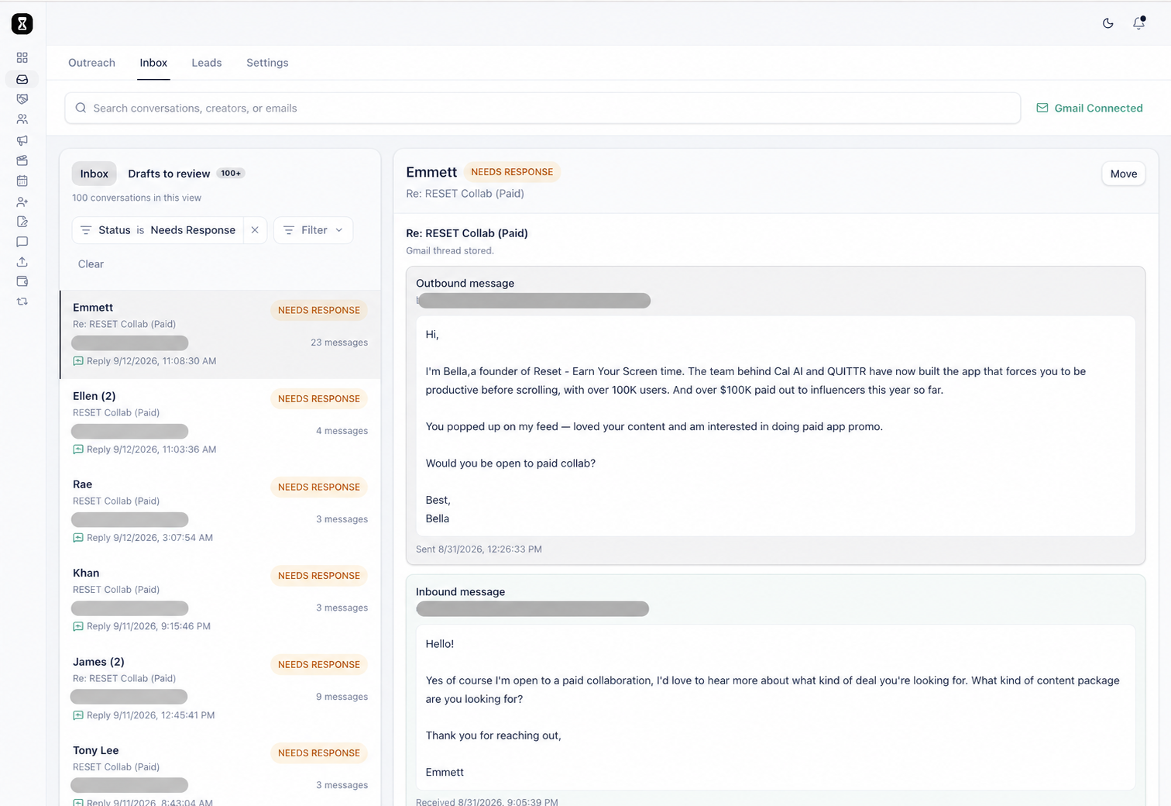Open the dashboard grid icon in sidebar
1171x806 pixels.
click(x=22, y=57)
